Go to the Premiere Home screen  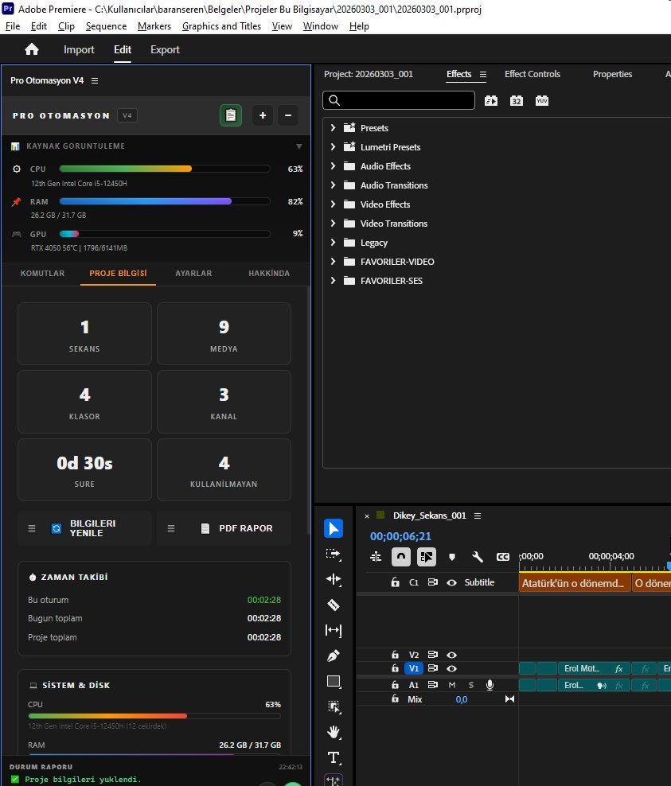tap(32, 49)
